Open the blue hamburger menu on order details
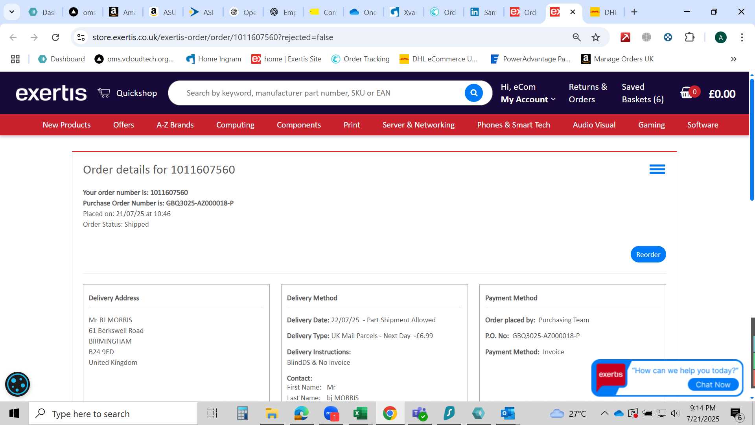Image resolution: width=755 pixels, height=425 pixels. (657, 169)
